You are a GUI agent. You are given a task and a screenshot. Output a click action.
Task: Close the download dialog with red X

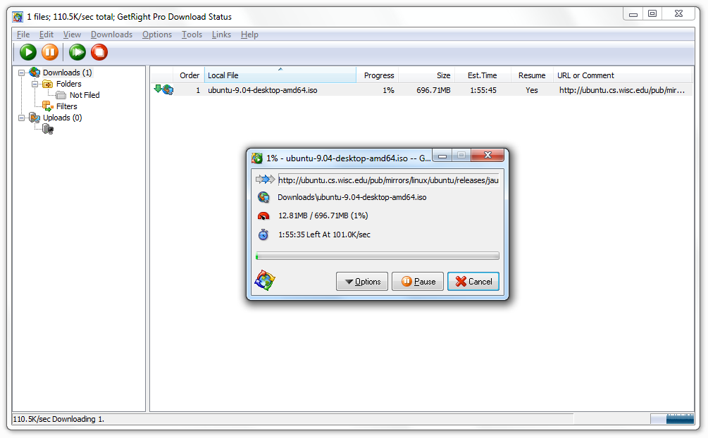[x=487, y=156]
